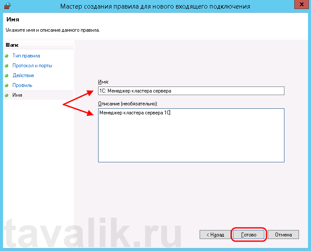Select the "Профиль" step link
311x251 pixels.
tap(22, 85)
